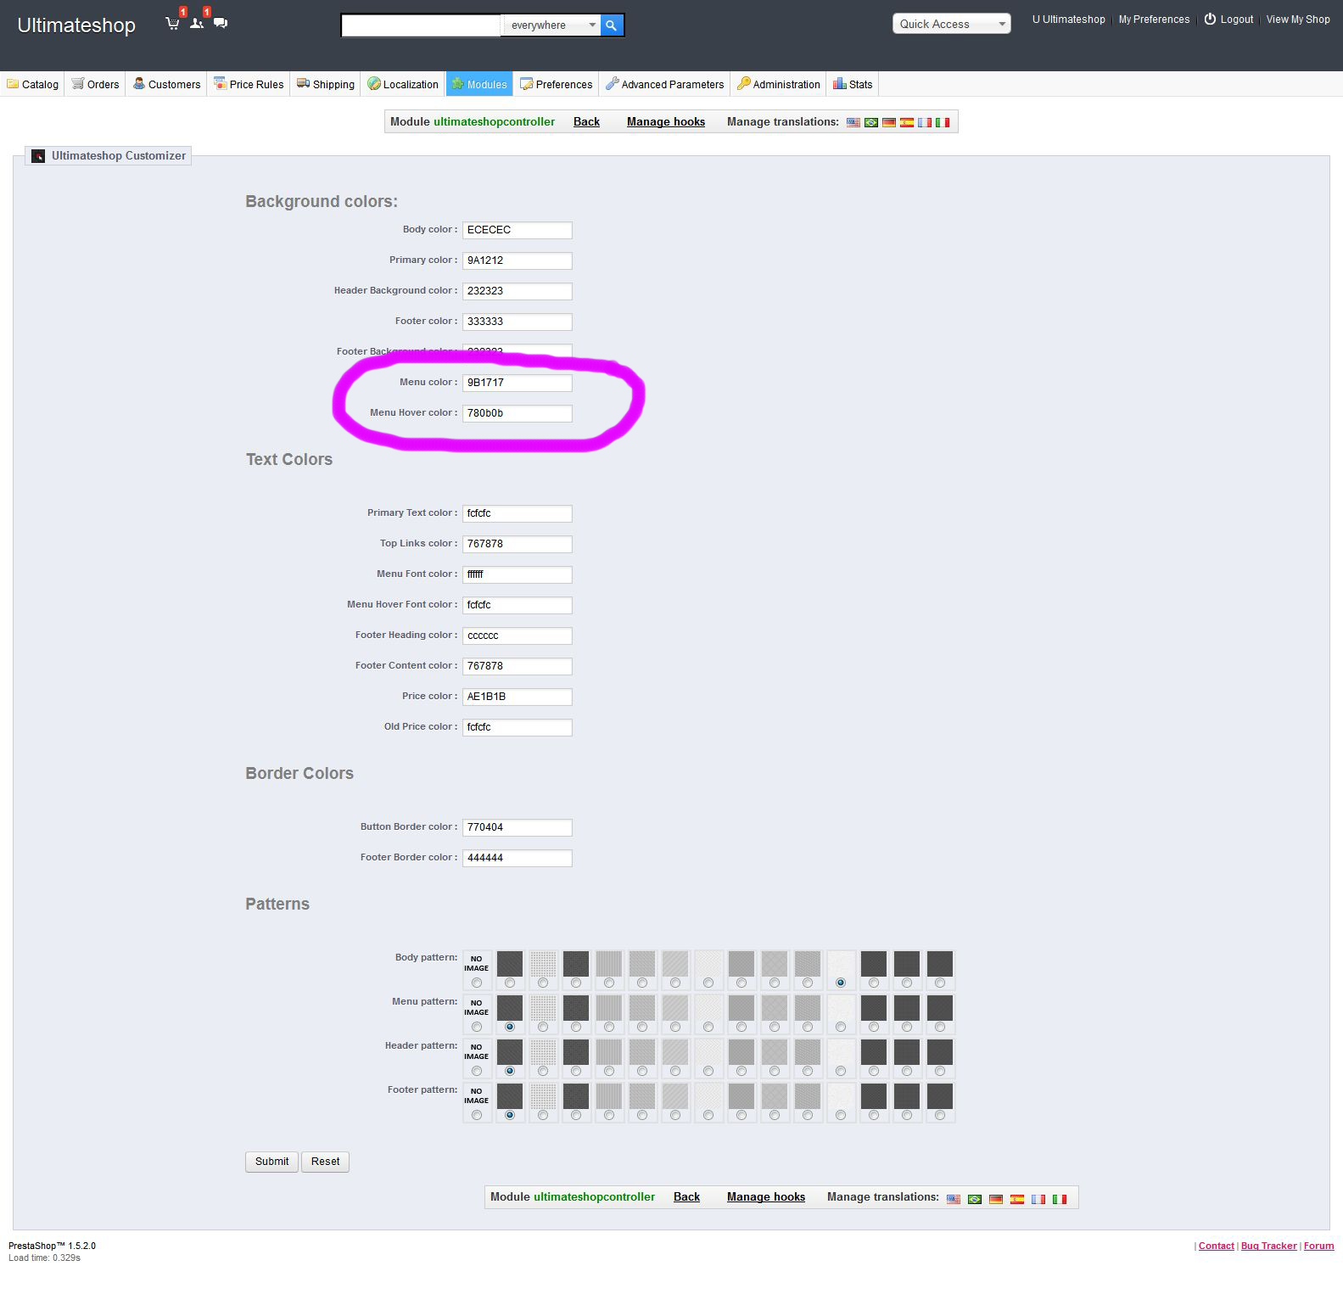Open the Price Rules tab

click(x=249, y=84)
